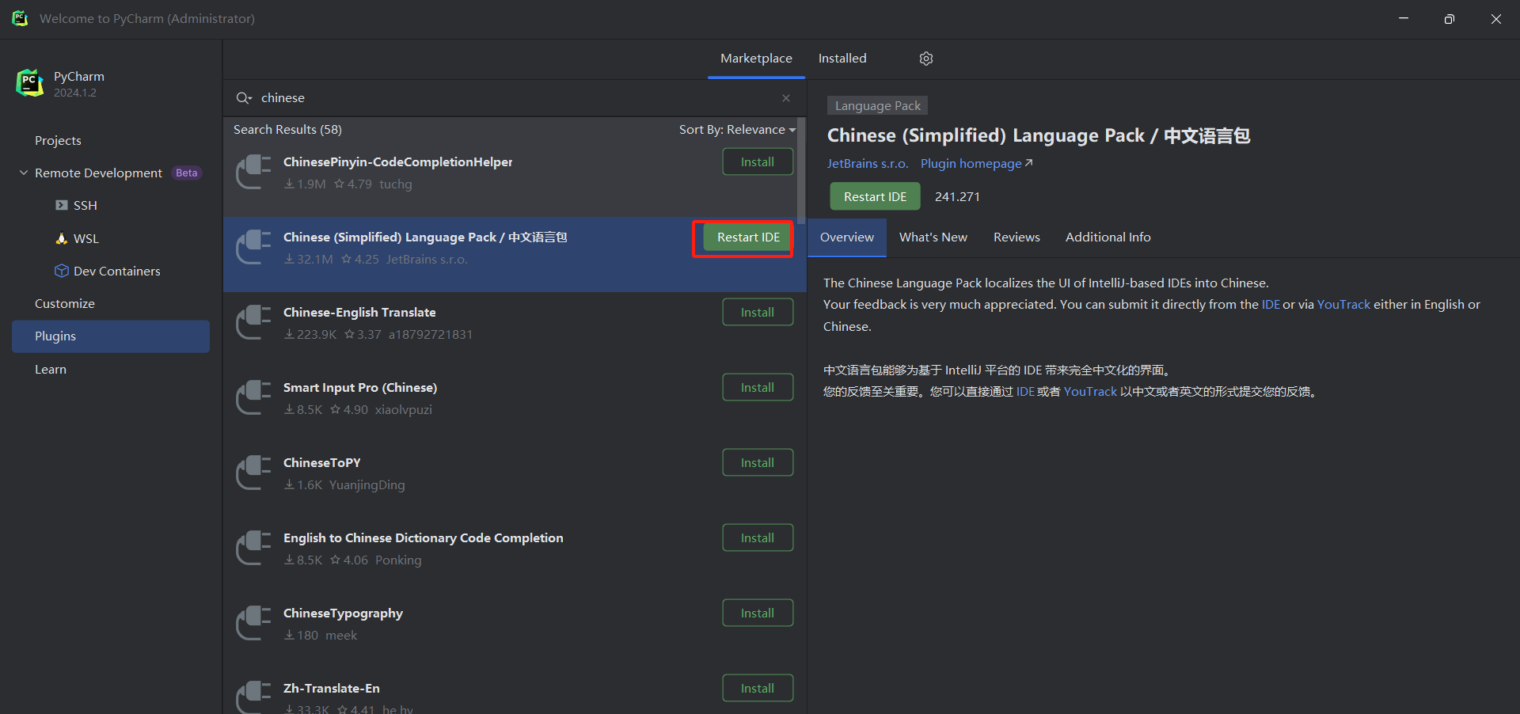This screenshot has height=714, width=1520.
Task: Click the Search Results (58) label
Action: pos(287,130)
